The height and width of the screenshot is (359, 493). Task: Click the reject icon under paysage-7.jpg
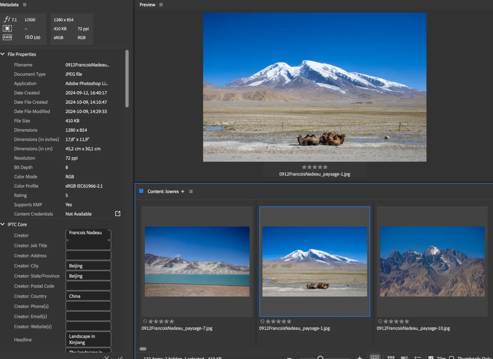[x=145, y=321]
